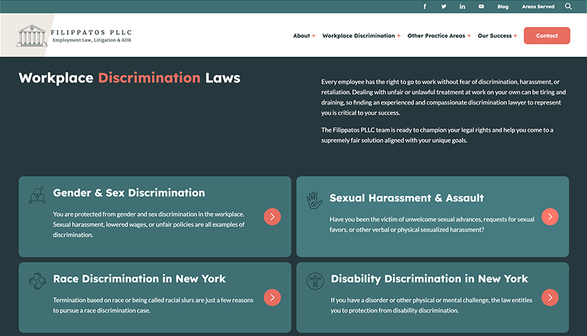Open Gender & Sex Discrimination heading

pos(129,193)
